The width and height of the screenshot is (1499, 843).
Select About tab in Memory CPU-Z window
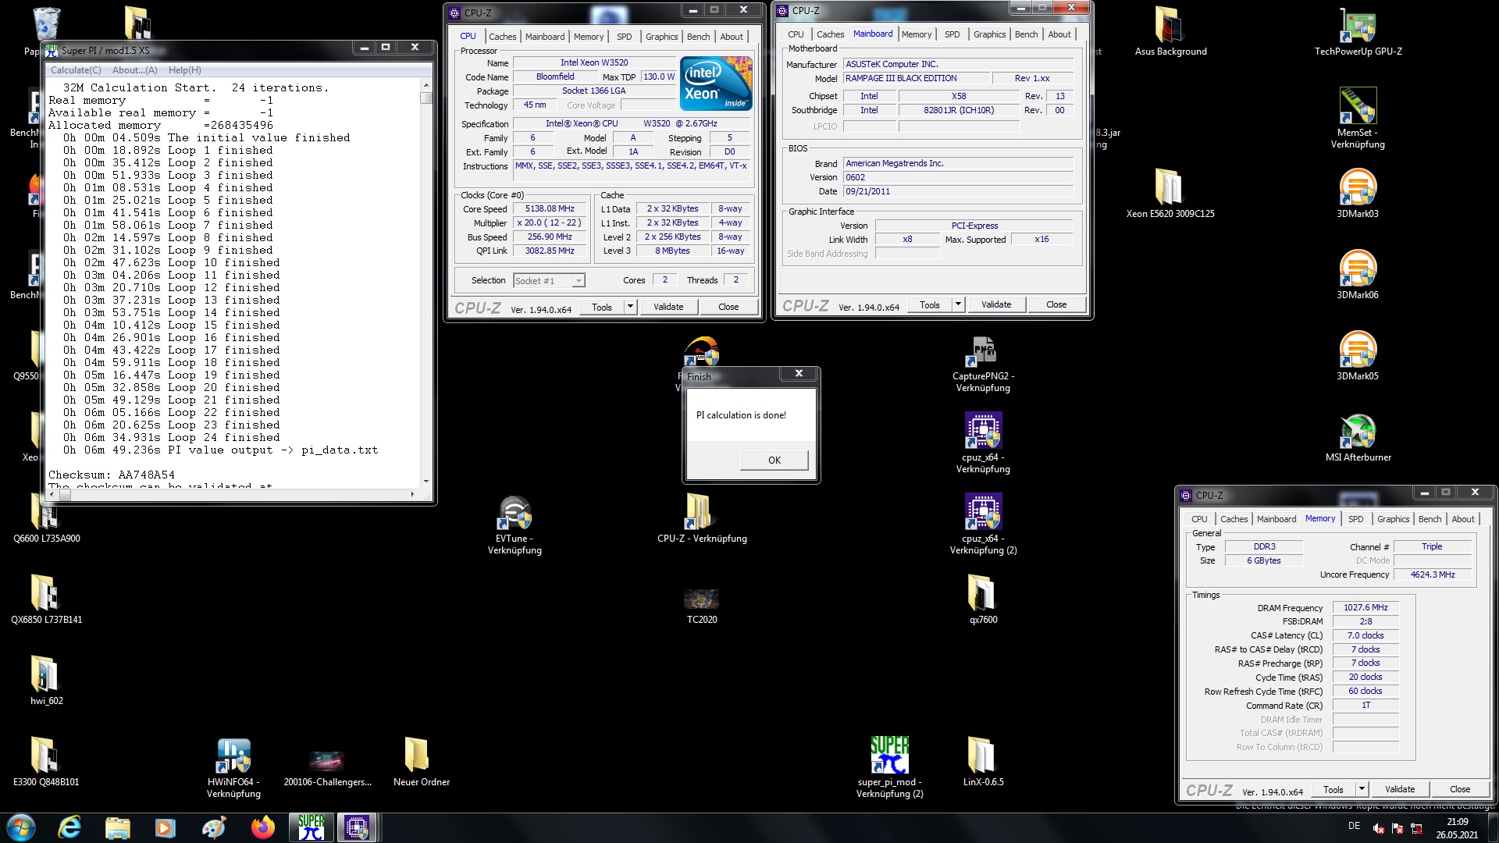tap(1463, 519)
